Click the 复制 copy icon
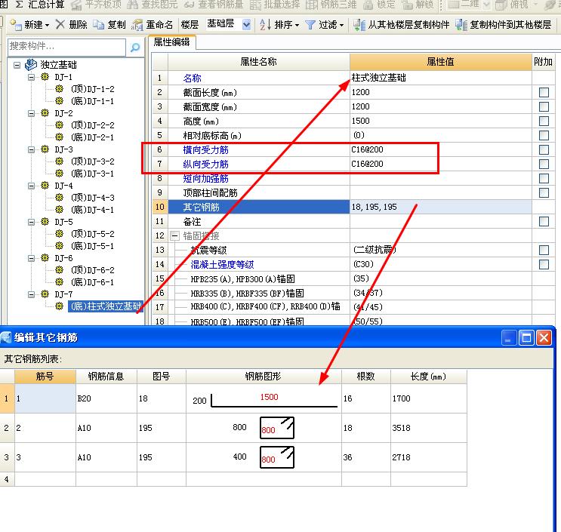This screenshot has width=561, height=532. point(98,24)
